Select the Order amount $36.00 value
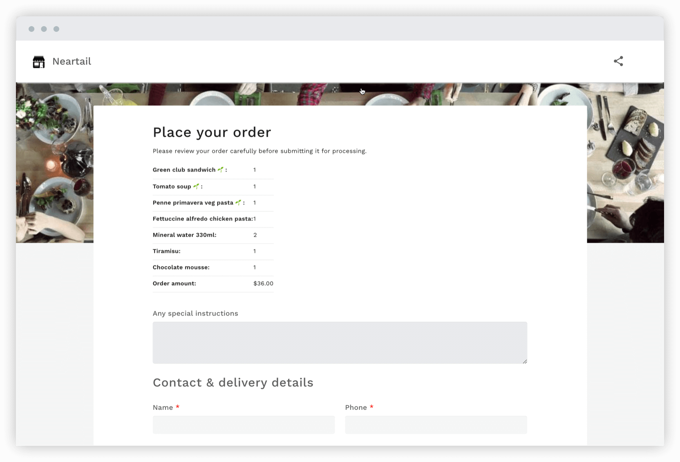Screen dimensions: 680x462 263,283
